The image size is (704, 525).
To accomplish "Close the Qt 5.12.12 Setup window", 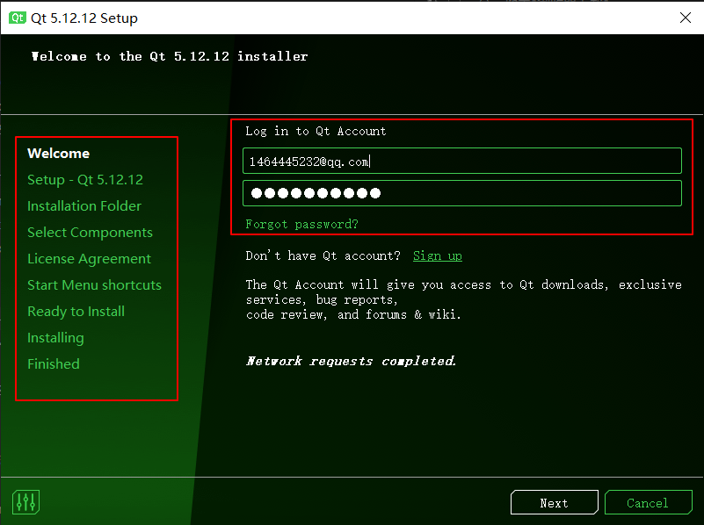I will tap(686, 18).
